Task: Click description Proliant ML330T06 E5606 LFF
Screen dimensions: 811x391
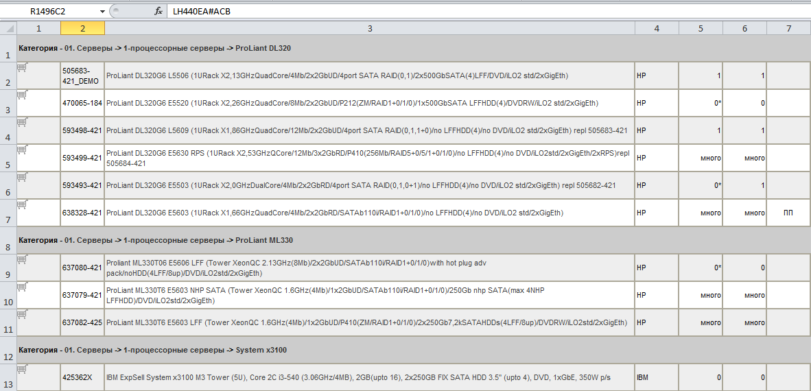Action: (370, 268)
